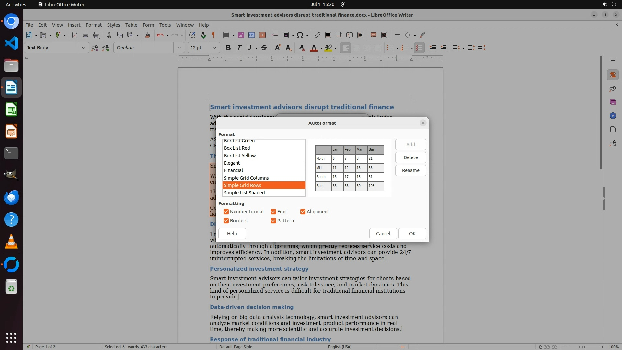The height and width of the screenshot is (350, 622).
Task: Click the strikethrough icon
Action: pyautogui.click(x=264, y=48)
